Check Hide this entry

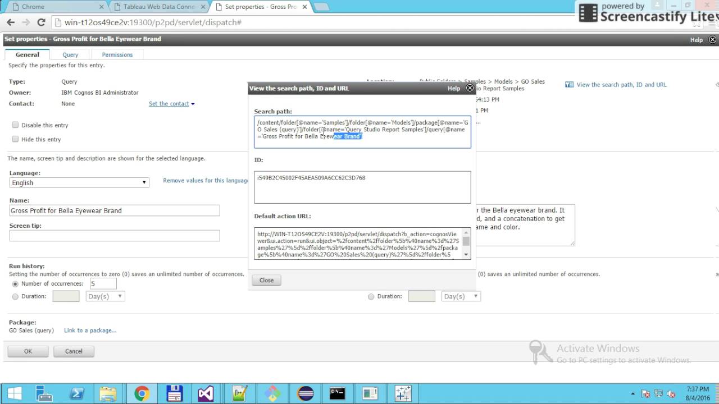pyautogui.click(x=16, y=139)
